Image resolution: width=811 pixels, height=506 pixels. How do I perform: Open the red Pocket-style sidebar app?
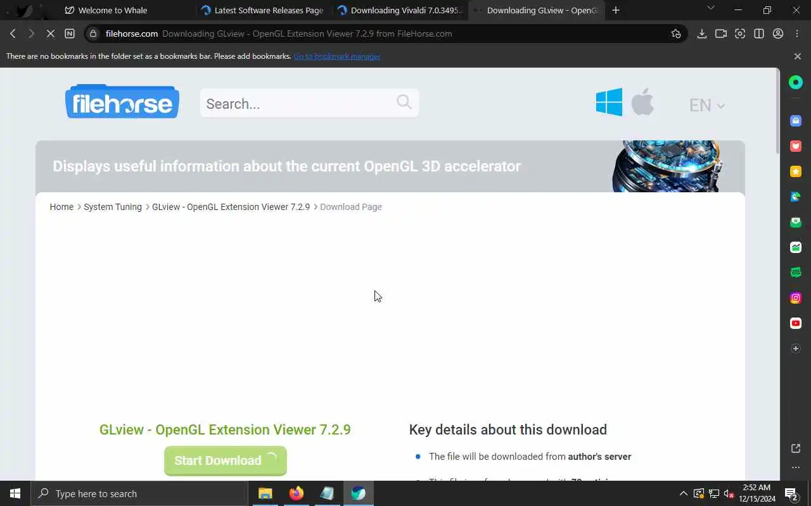pos(796,145)
